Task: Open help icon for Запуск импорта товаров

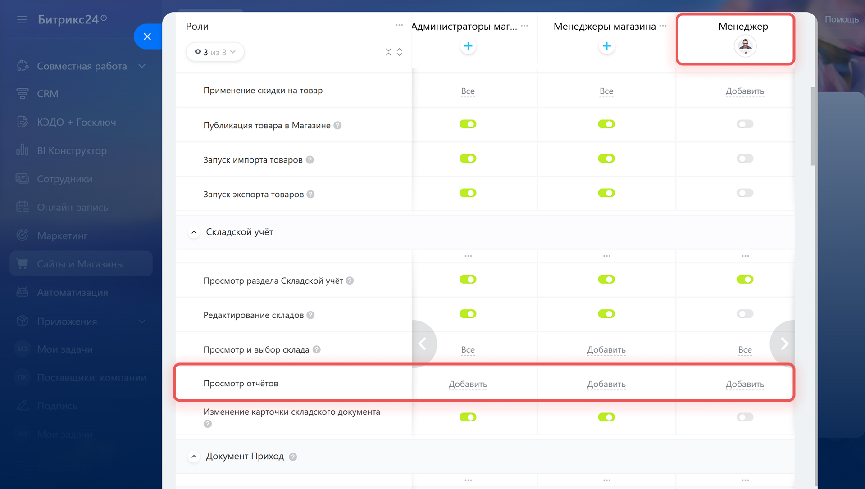Action: [310, 160]
